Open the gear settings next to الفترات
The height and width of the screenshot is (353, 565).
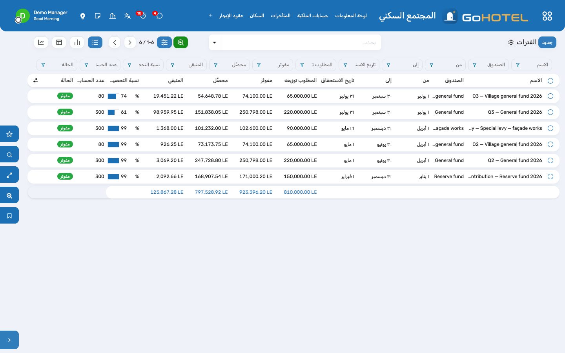click(511, 42)
